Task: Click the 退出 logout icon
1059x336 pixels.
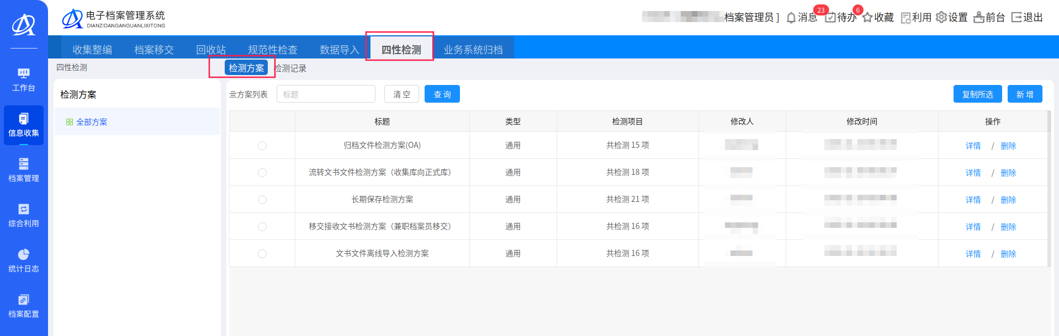Action: pyautogui.click(x=1016, y=18)
